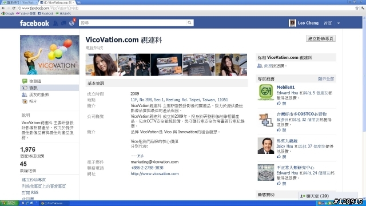The height and width of the screenshot is (206, 366).
Task: Open Leo Cheng profile avatar
Action: (x=292, y=23)
